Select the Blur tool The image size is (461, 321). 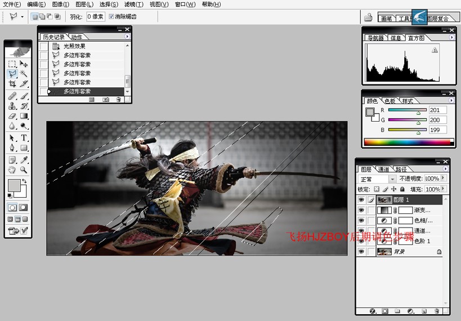[x=12, y=126]
